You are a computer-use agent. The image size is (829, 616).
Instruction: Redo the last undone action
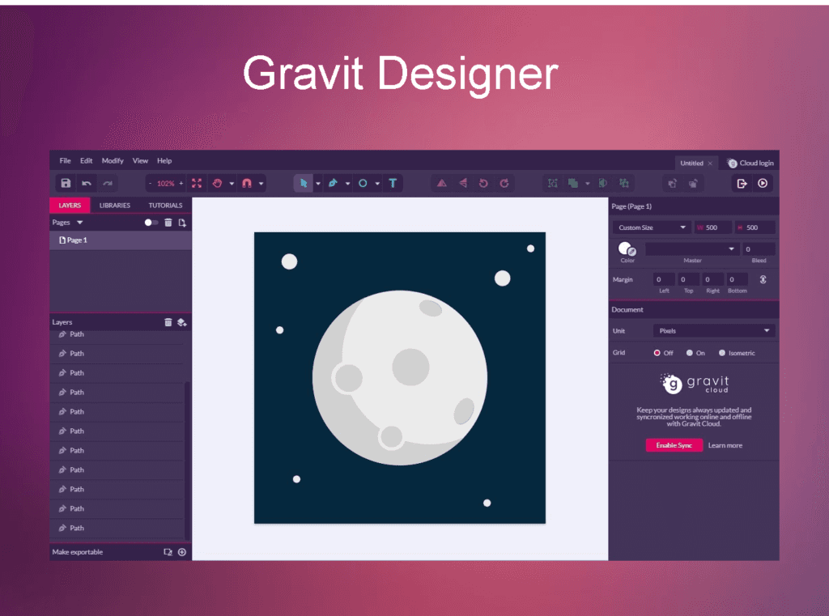click(x=108, y=184)
